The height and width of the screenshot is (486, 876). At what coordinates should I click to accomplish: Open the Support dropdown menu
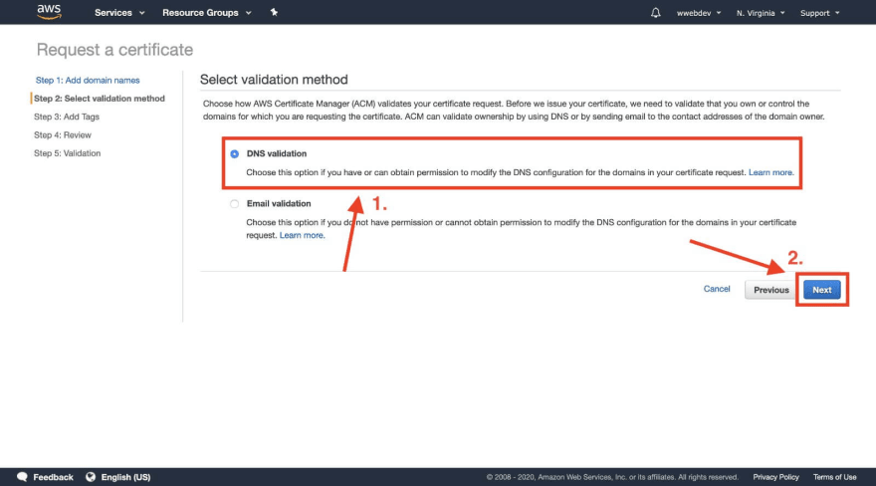pyautogui.click(x=819, y=13)
